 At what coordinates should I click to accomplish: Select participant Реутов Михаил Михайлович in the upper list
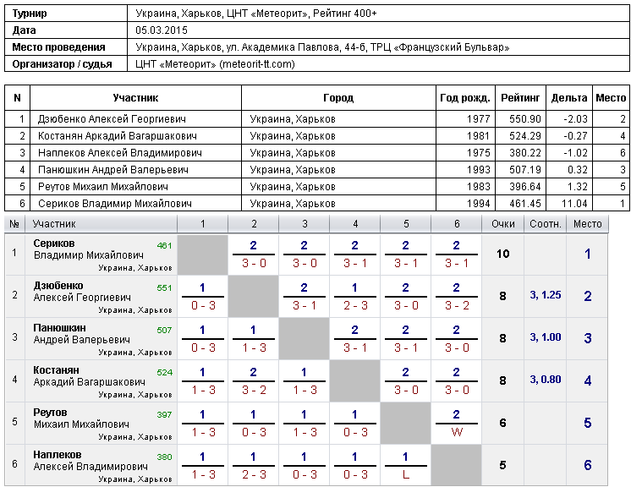(103, 187)
